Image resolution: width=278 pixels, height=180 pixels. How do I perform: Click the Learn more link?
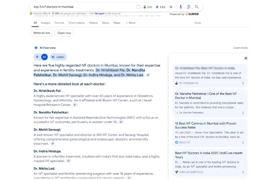(241, 48)
